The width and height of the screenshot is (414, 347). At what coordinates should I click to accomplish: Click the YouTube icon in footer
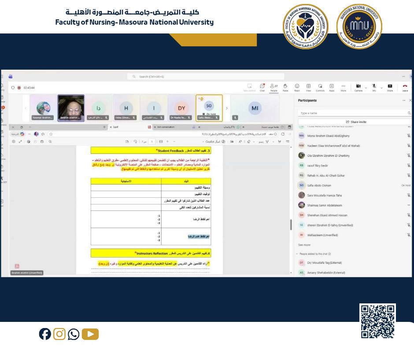(90, 334)
